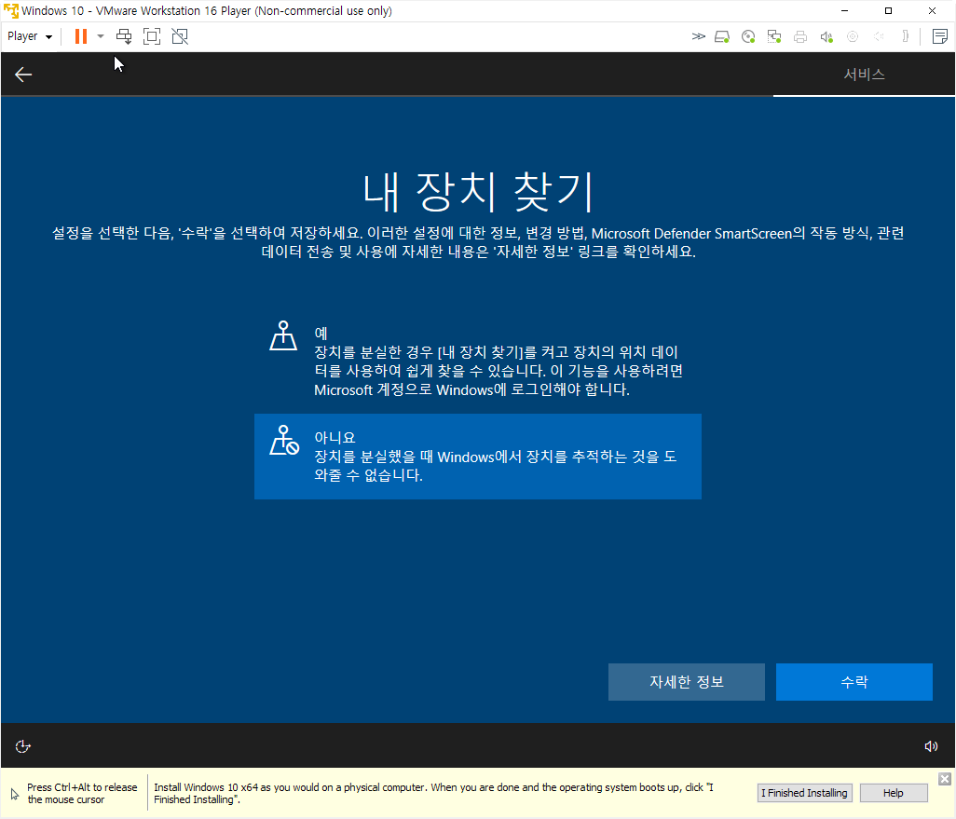956x819 pixels.
Task: Maximize the VMware Player window
Action: coord(888,10)
